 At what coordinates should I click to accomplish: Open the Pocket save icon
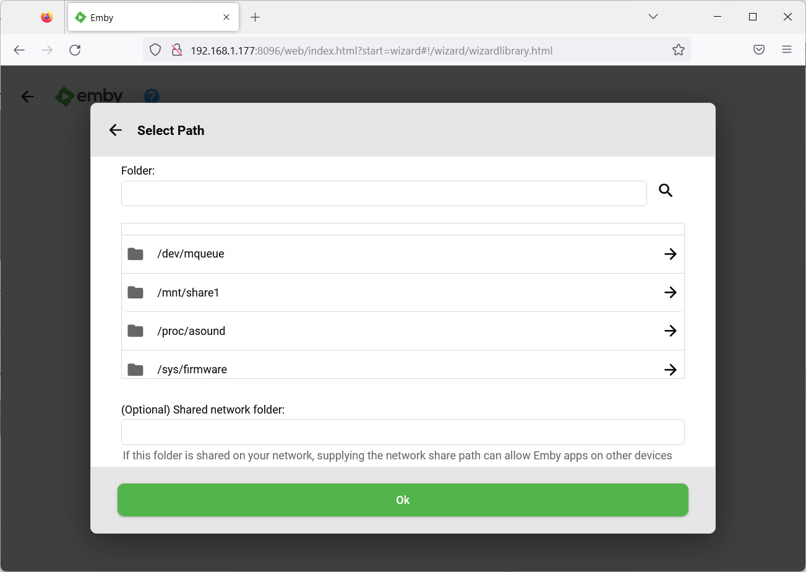point(759,50)
